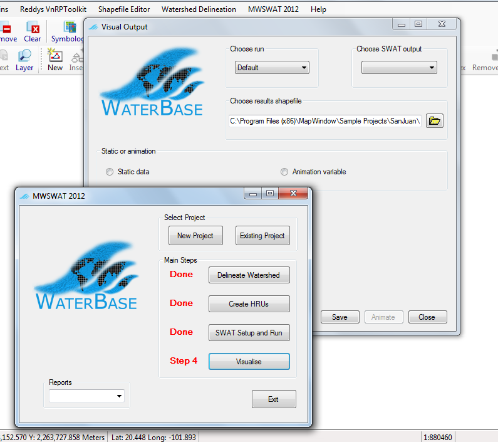Open Reddys VnRPToolkit menu
The height and width of the screenshot is (442, 498).
pyautogui.click(x=53, y=9)
